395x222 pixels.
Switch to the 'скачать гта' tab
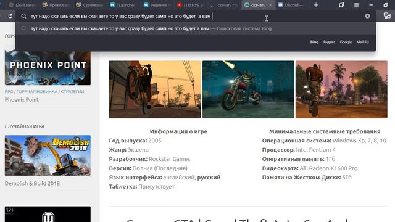coord(224,5)
